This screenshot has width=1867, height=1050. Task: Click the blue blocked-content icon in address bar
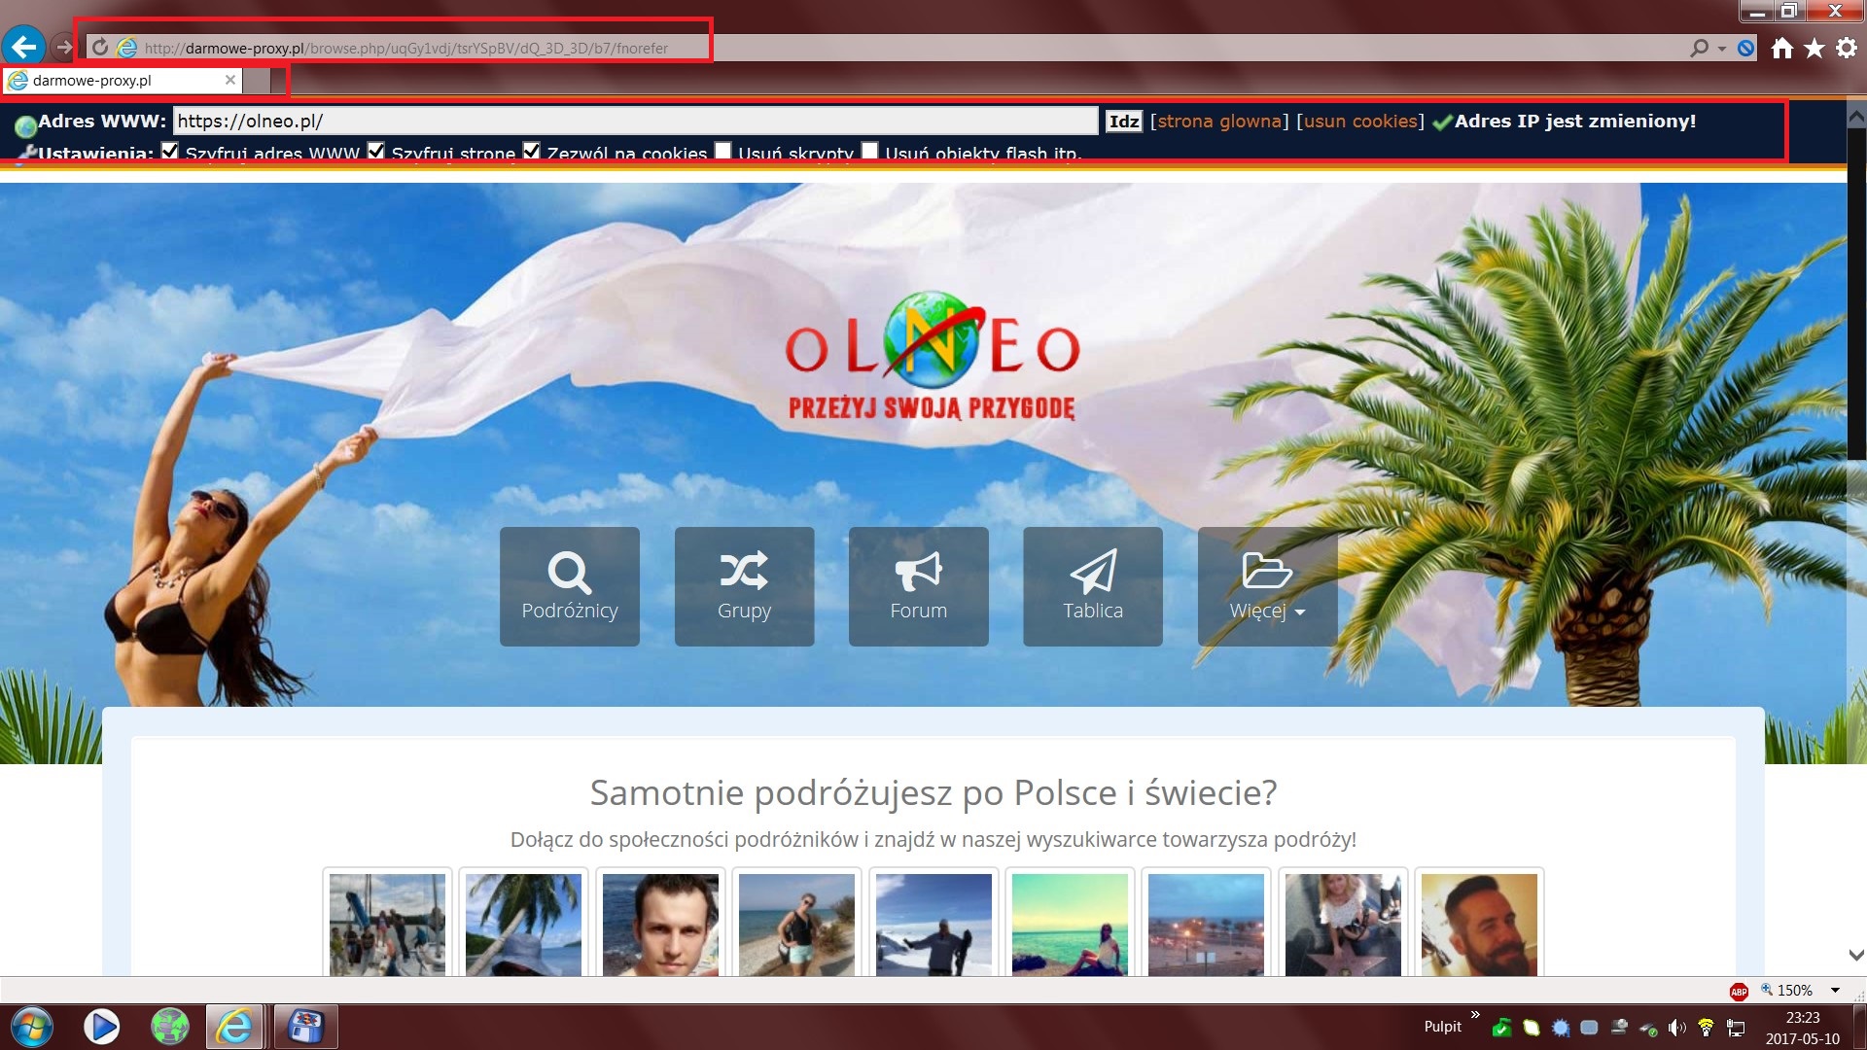tap(1746, 48)
